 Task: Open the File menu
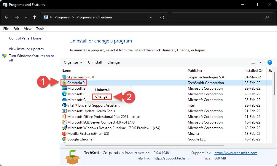coord(6,29)
